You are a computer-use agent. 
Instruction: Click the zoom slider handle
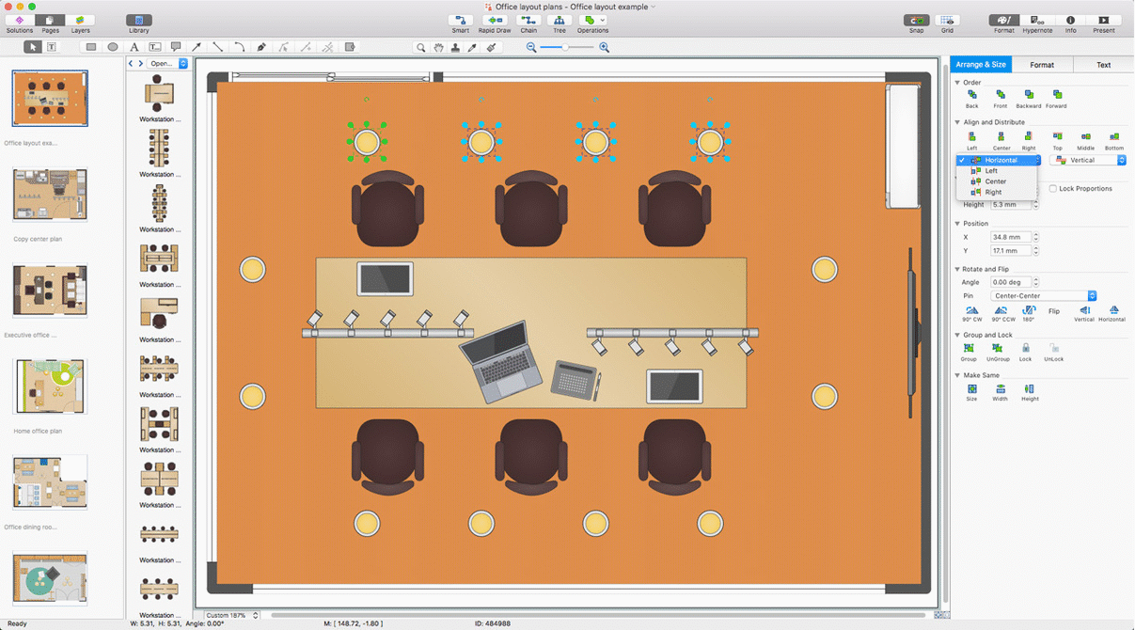click(565, 47)
